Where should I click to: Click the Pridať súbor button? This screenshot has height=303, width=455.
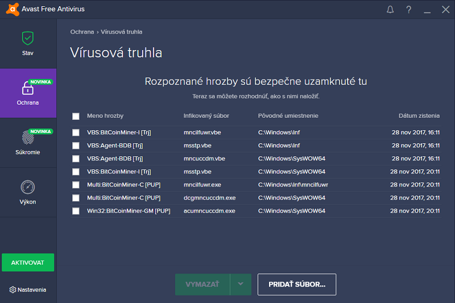click(x=297, y=284)
